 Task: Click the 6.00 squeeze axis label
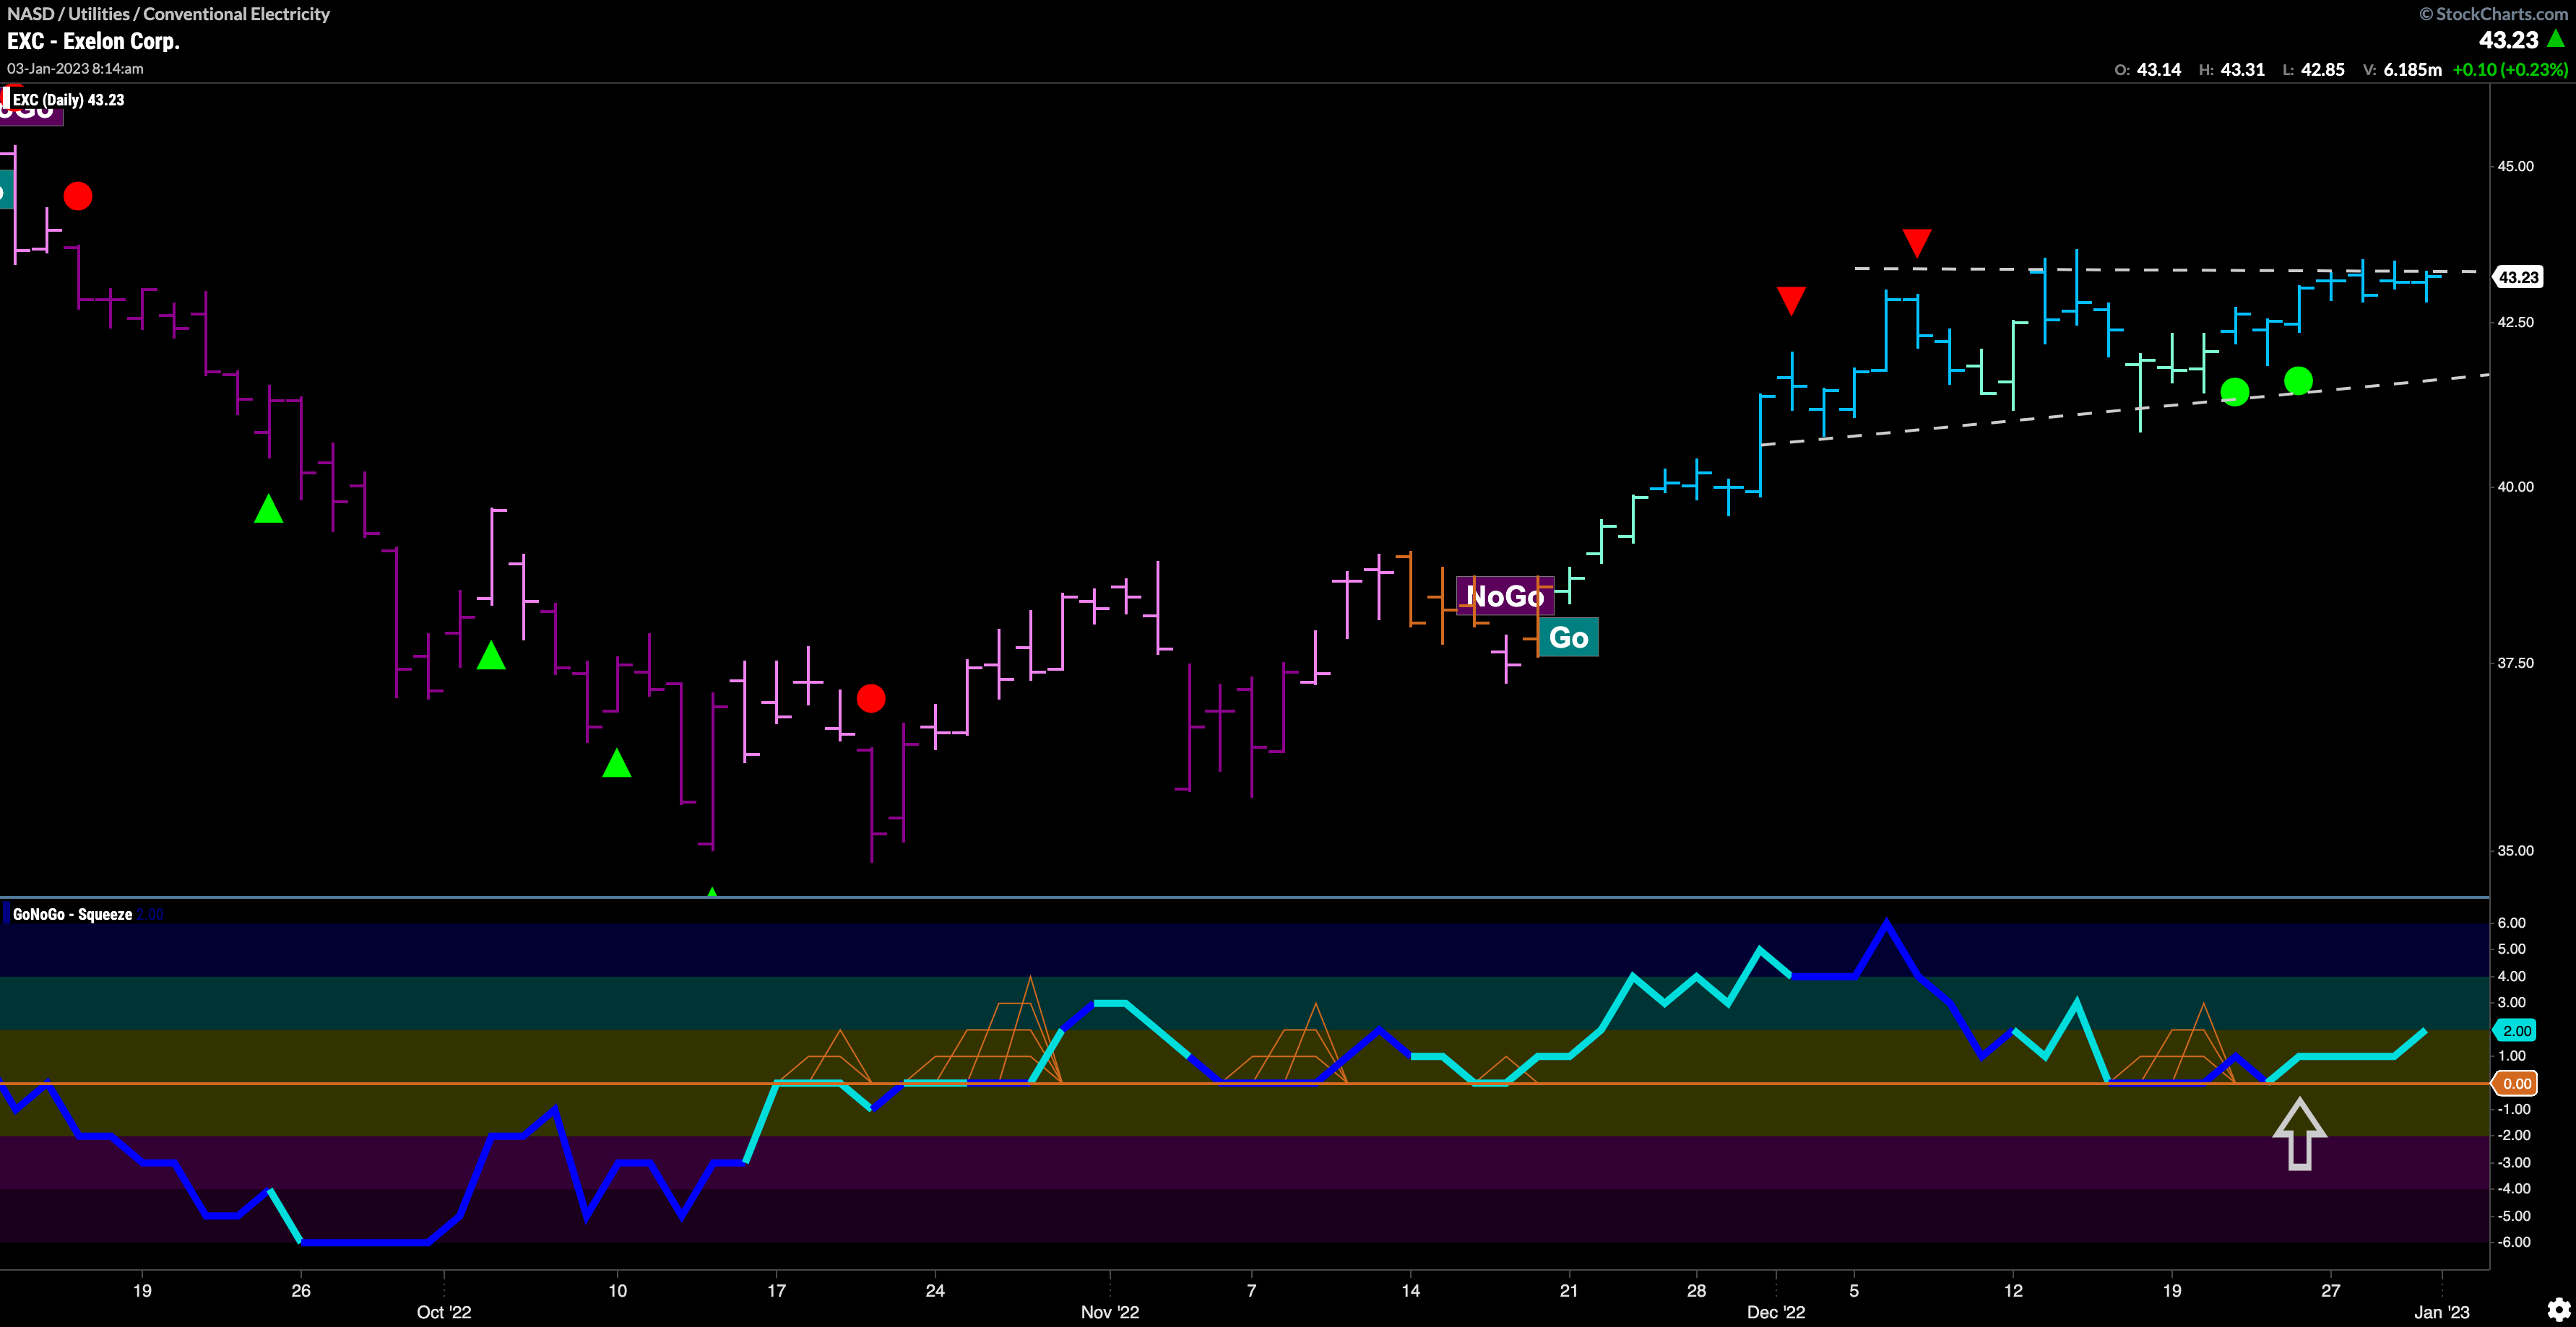(2511, 922)
